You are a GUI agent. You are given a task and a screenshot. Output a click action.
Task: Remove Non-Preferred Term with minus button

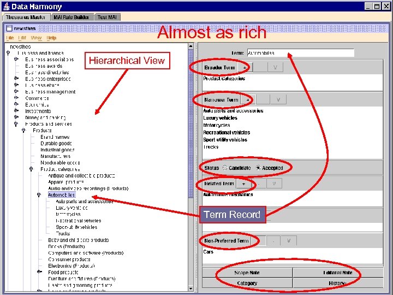[273, 241]
